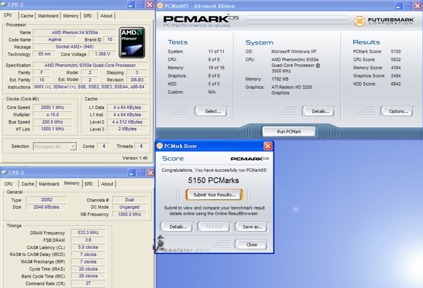Click the Futuremark Corporation logo
Image resolution: width=423 pixels, height=288 pixels.
[384, 21]
